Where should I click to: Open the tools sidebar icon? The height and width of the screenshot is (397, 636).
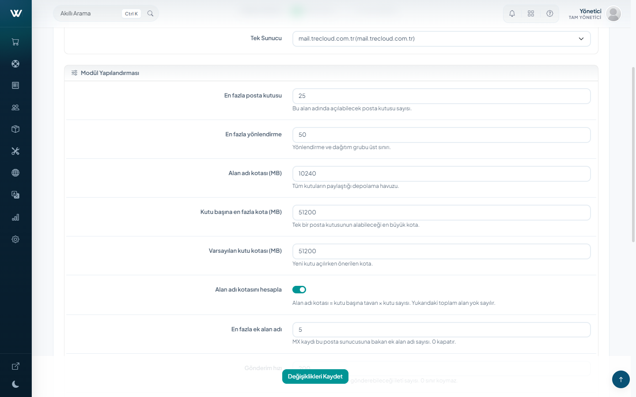(15, 151)
